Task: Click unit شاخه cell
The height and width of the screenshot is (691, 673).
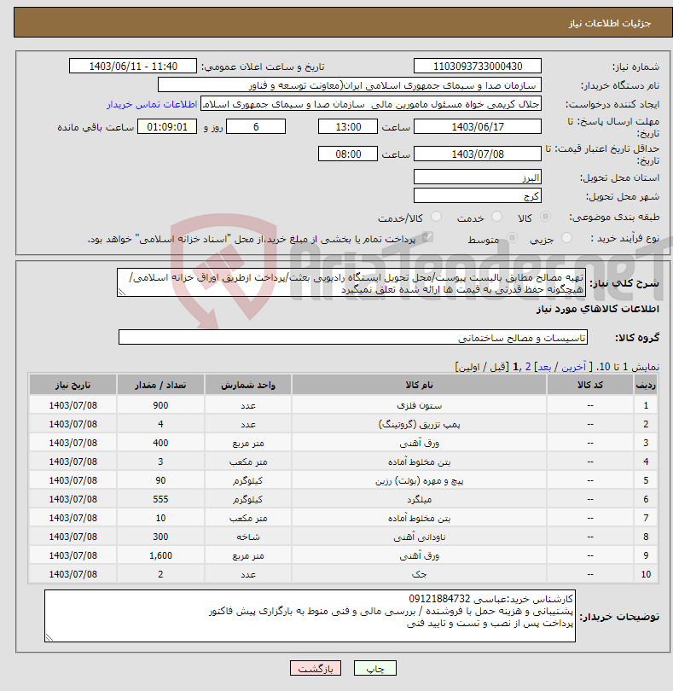Action: [248, 537]
